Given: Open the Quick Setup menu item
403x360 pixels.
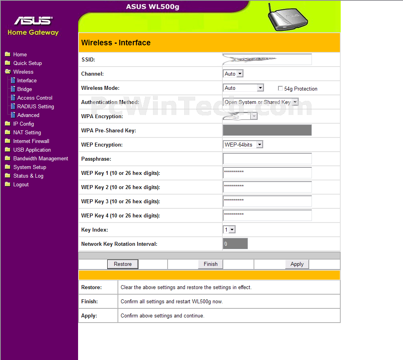Looking at the screenshot, I should pyautogui.click(x=28, y=63).
